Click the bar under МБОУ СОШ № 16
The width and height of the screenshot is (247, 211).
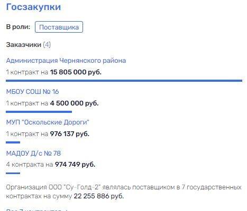click(x=39, y=112)
